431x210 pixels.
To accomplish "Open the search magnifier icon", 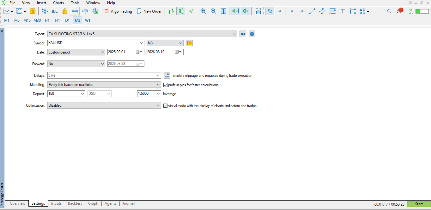I will pos(389,11).
